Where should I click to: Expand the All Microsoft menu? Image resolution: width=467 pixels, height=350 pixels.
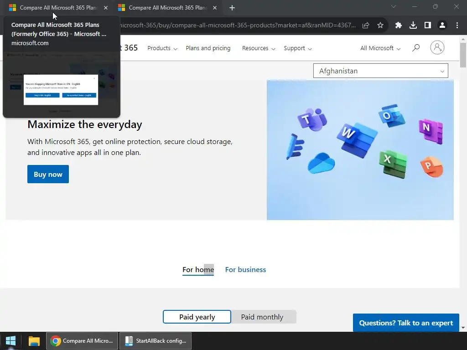click(380, 48)
